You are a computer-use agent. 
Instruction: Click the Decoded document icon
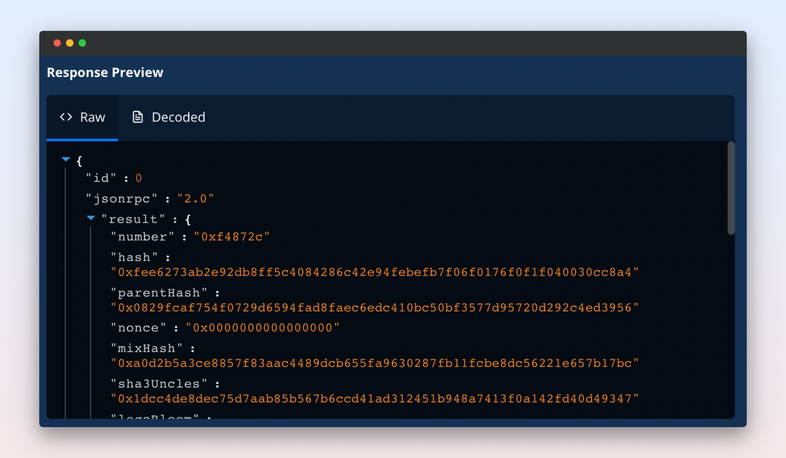(x=138, y=117)
